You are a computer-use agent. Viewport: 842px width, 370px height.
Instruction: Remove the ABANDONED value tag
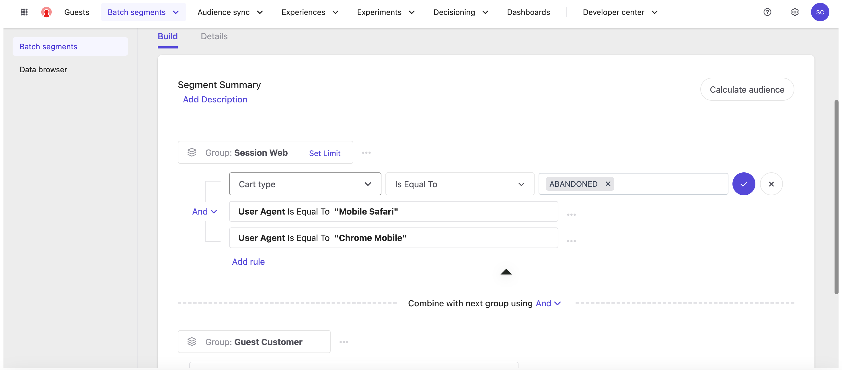coord(608,184)
